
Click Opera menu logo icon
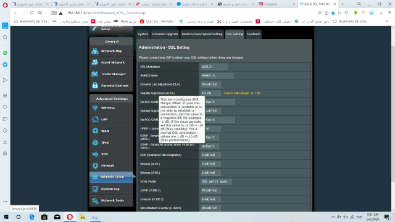(5, 5)
